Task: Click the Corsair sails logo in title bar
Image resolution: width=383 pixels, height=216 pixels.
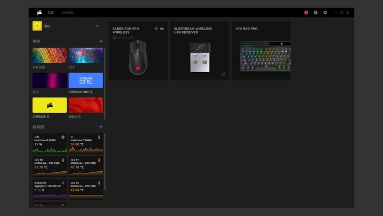Action: point(39,13)
